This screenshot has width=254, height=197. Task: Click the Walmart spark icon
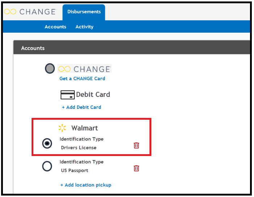[x=62, y=128]
